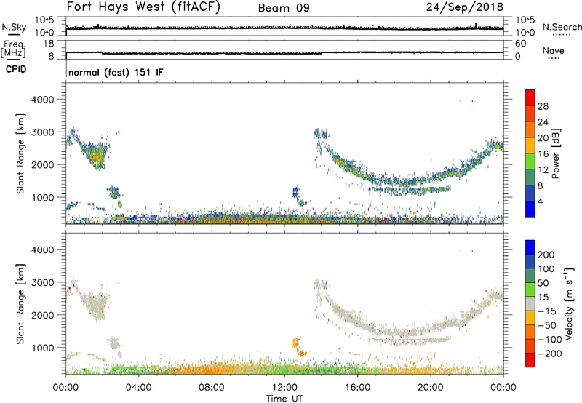Screen dimensions: 582x403
Task: Click the "Time UT" axis label
Action: [x=284, y=399]
